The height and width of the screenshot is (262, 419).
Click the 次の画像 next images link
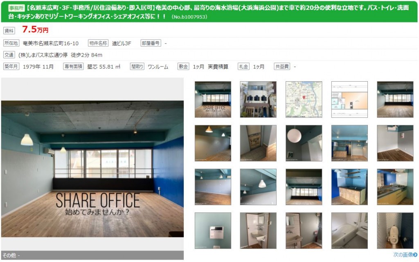click(x=405, y=255)
